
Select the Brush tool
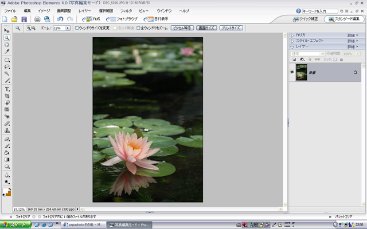pos(7,146)
